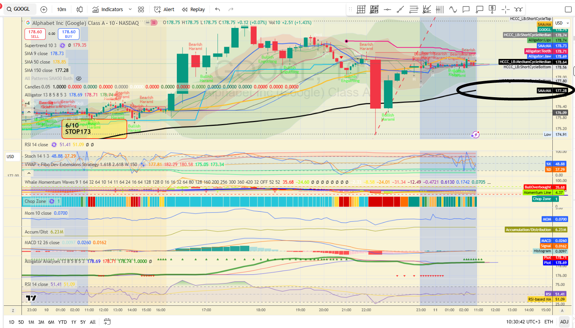This screenshot has height=328, width=575.
Task: Select the Fib retracement lines tool
Action: (414, 10)
